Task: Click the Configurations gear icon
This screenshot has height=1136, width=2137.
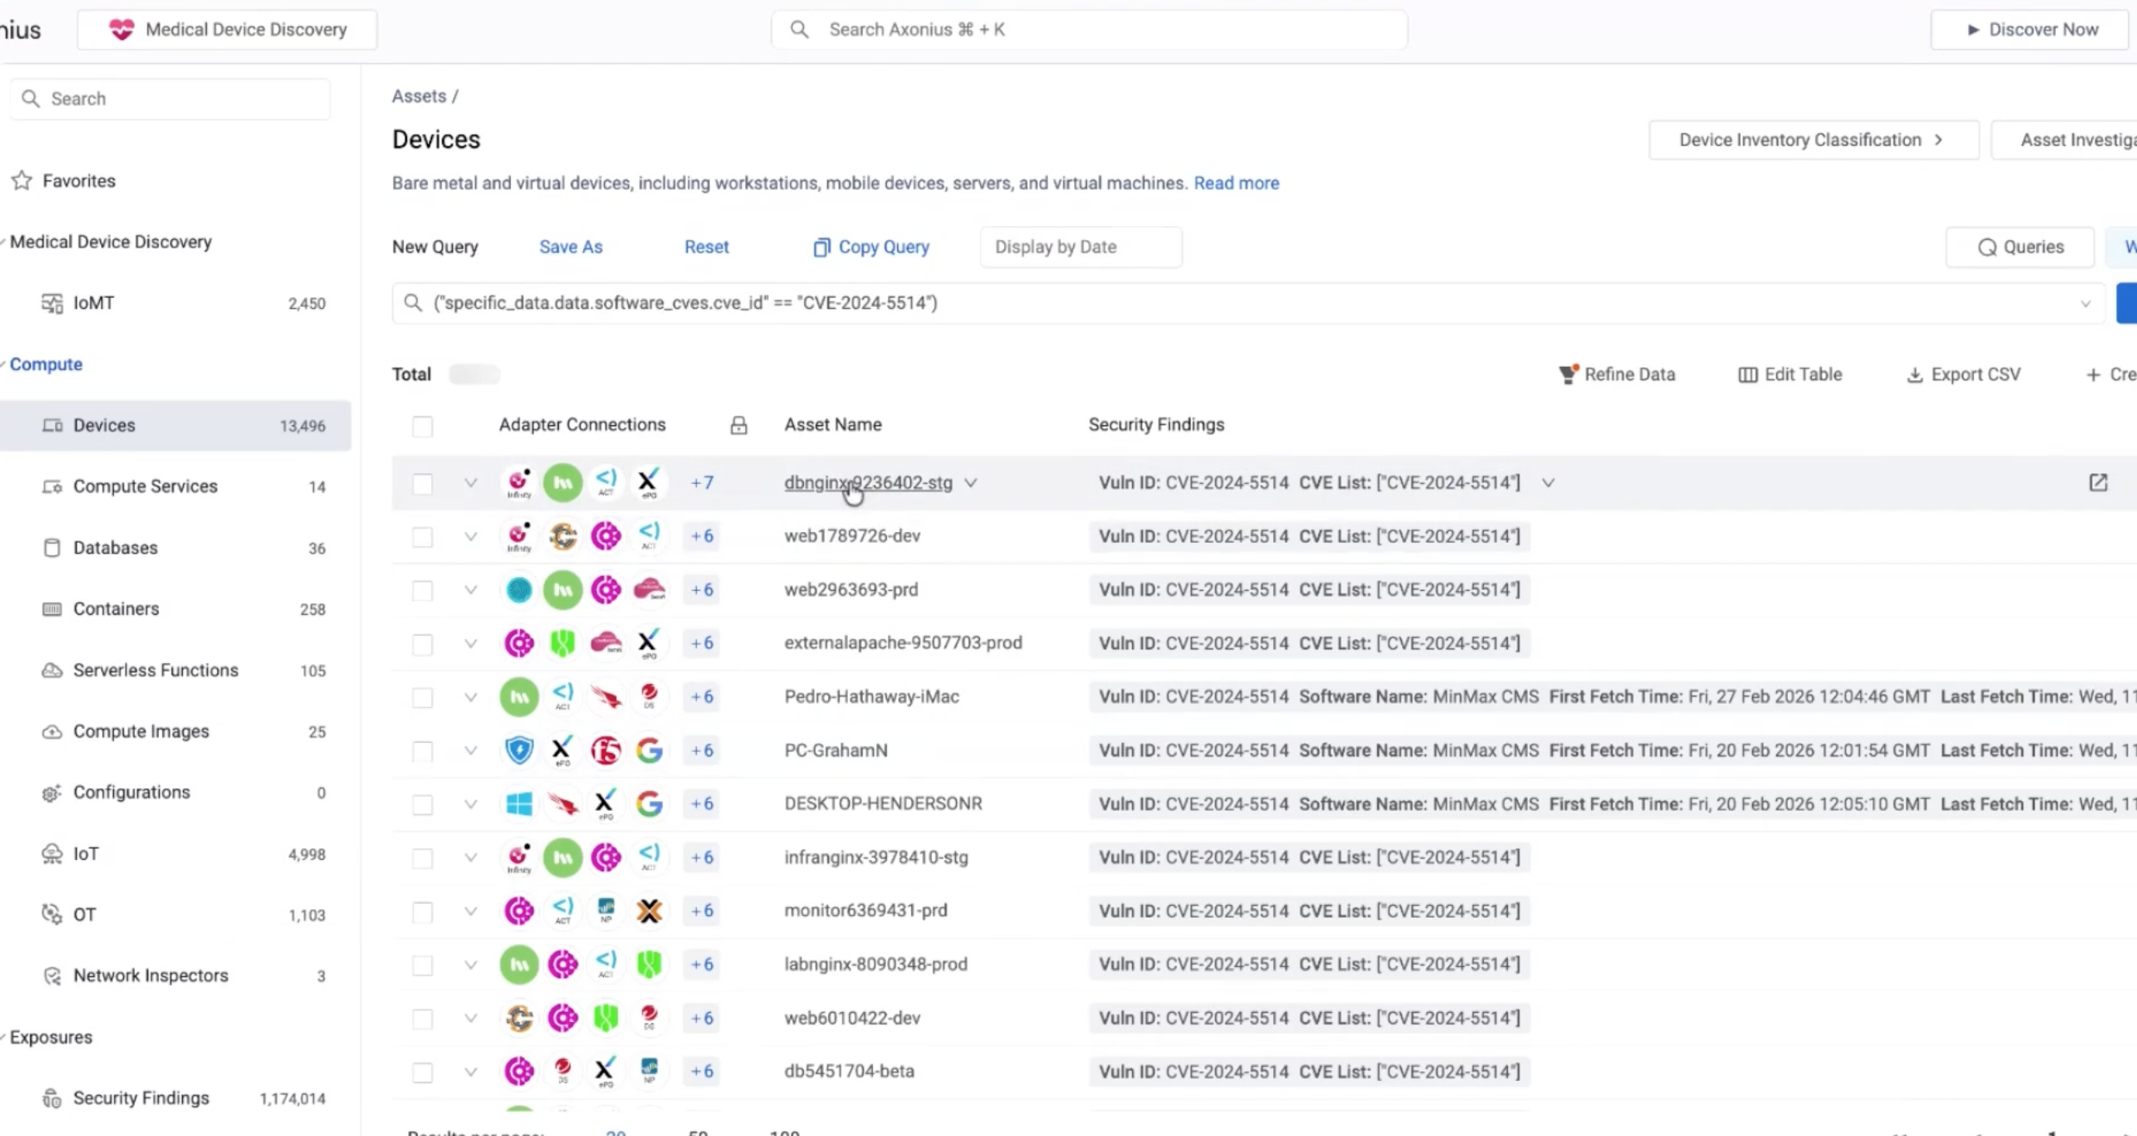Action: coord(52,793)
